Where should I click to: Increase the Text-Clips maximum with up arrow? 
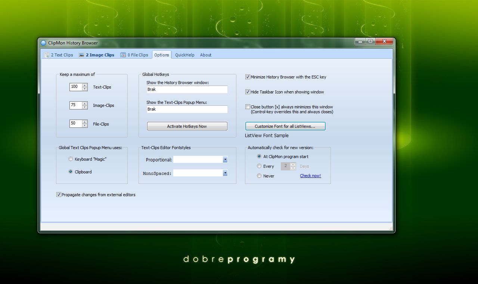click(85, 85)
